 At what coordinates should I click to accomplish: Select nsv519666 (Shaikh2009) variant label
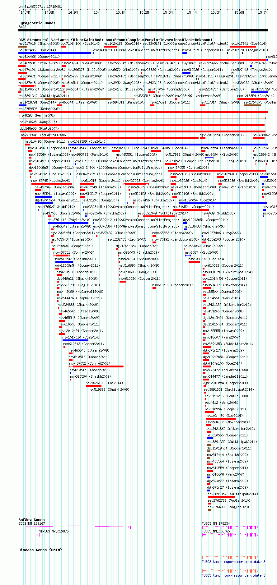click(x=109, y=389)
